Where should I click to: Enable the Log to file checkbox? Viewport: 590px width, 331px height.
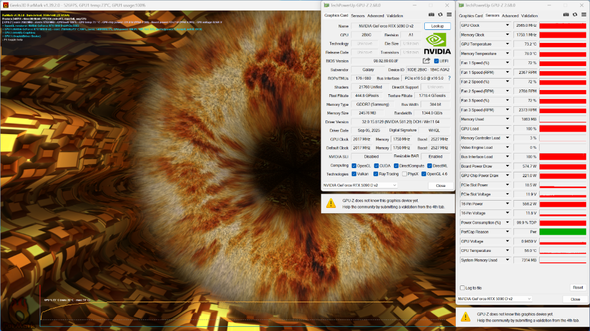[462, 288]
